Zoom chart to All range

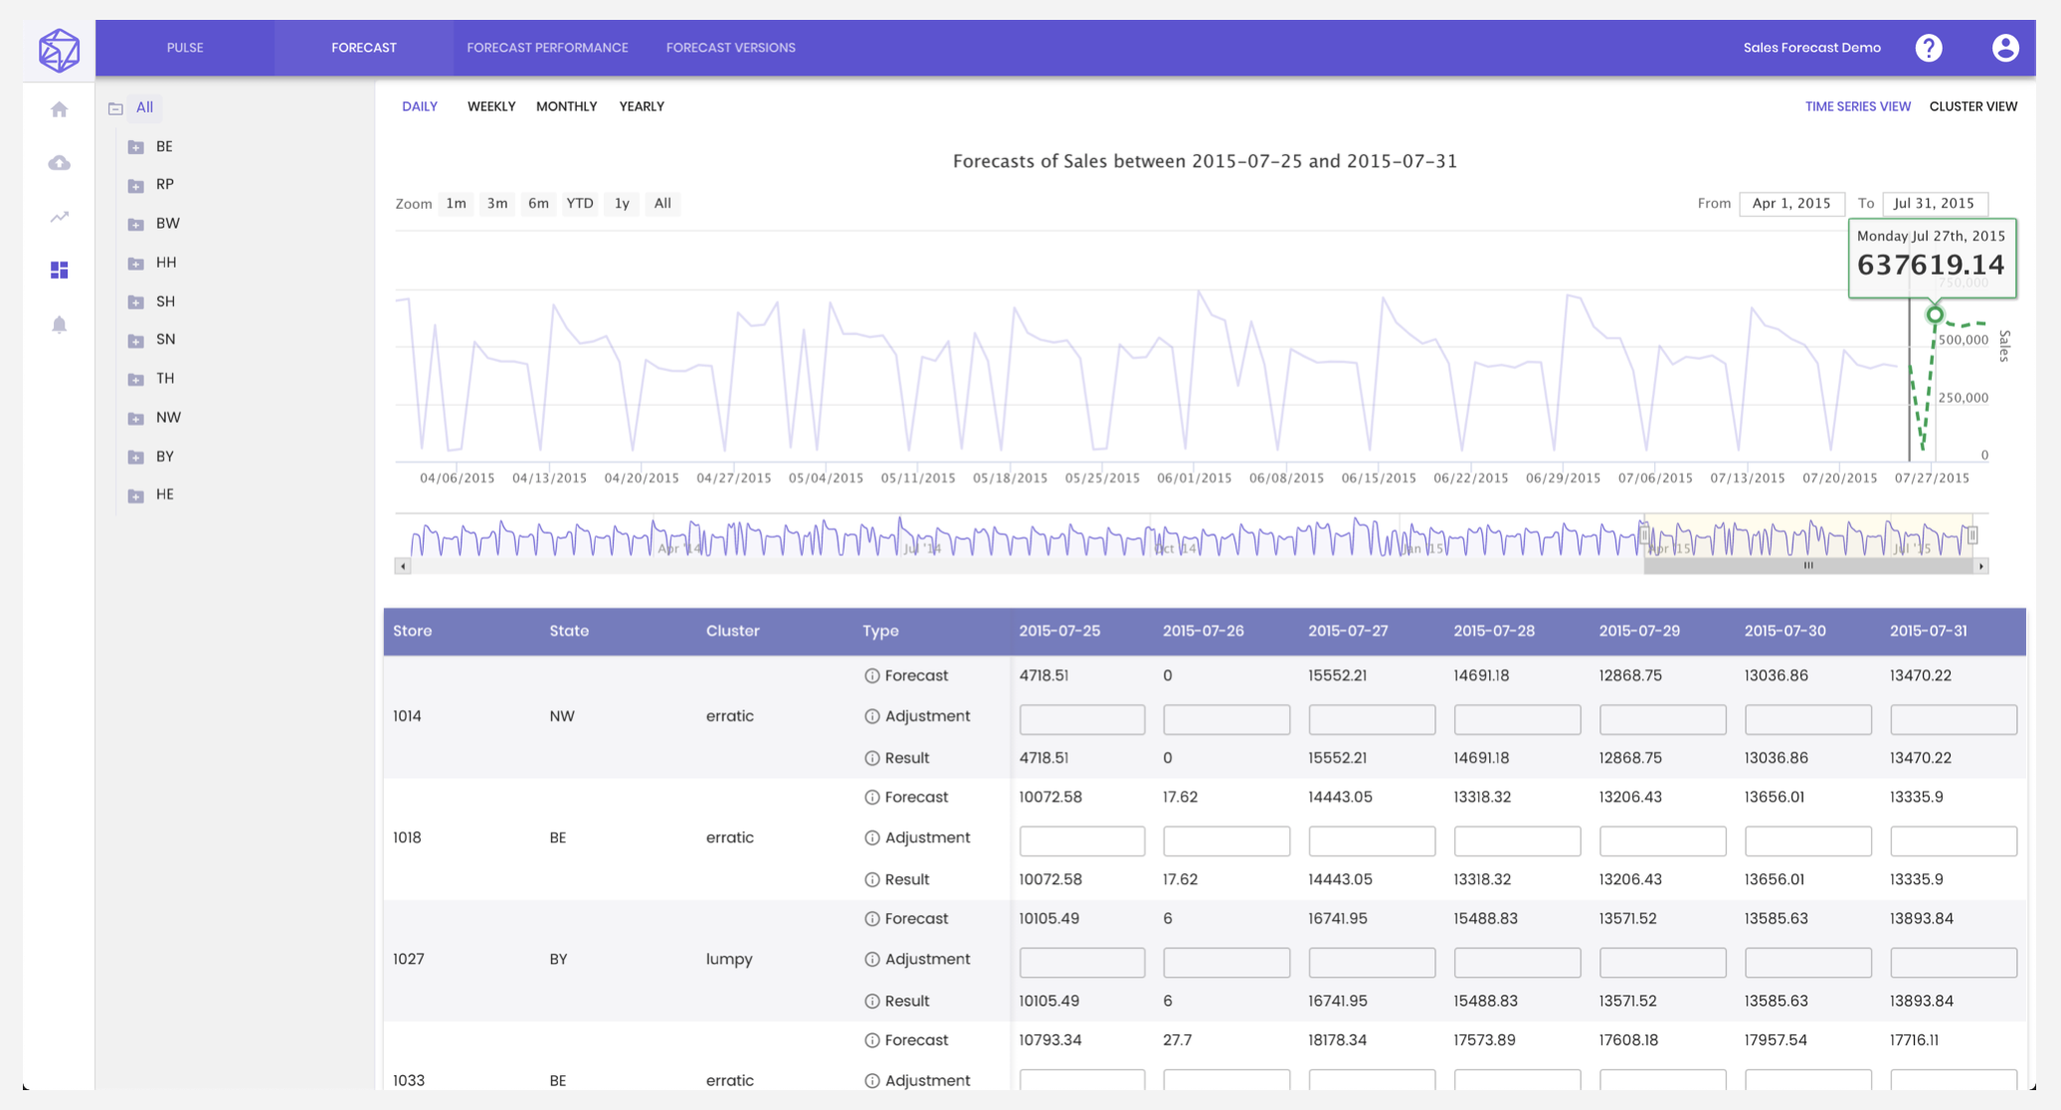(x=662, y=204)
